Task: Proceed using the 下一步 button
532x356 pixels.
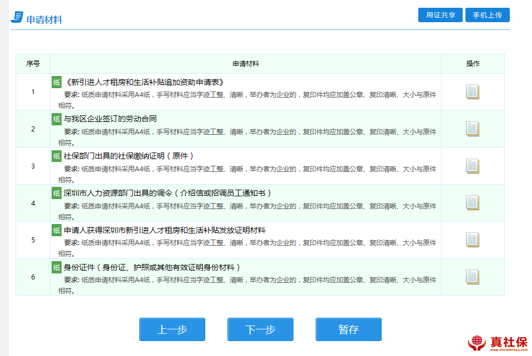Action: (x=260, y=329)
